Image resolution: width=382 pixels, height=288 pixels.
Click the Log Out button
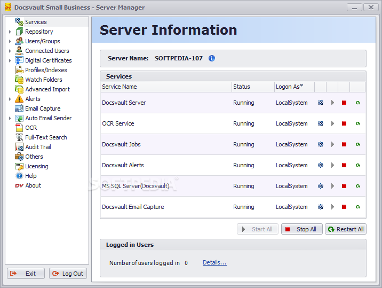68,274
